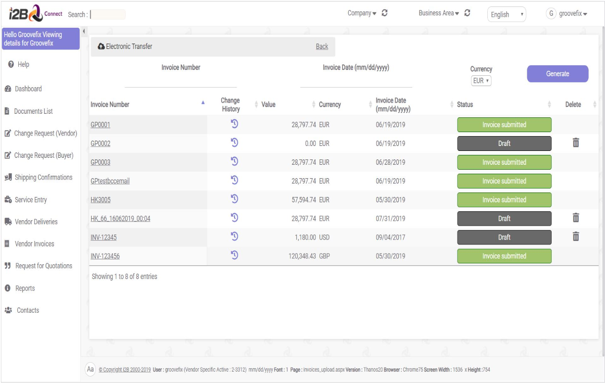
Task: Go to Shipping Confirmations menu item
Action: tap(43, 178)
